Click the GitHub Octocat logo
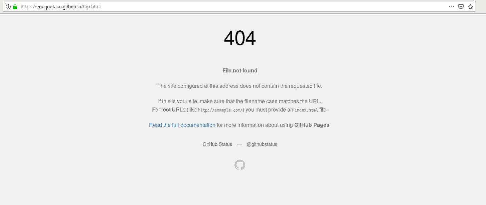Image resolution: width=486 pixels, height=205 pixels. (x=240, y=165)
